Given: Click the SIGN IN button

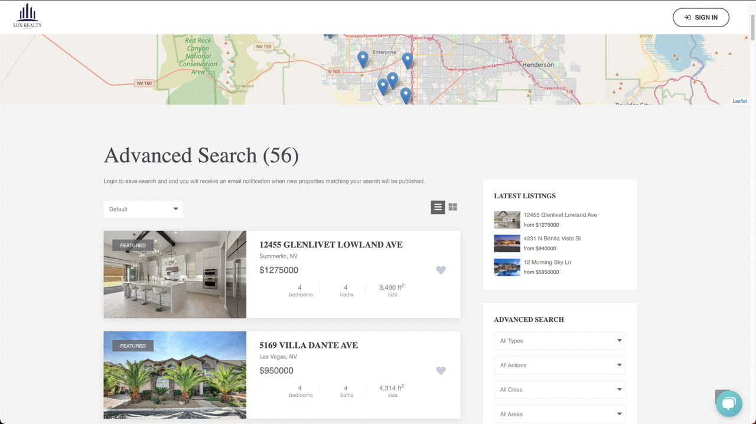Looking at the screenshot, I should (701, 17).
